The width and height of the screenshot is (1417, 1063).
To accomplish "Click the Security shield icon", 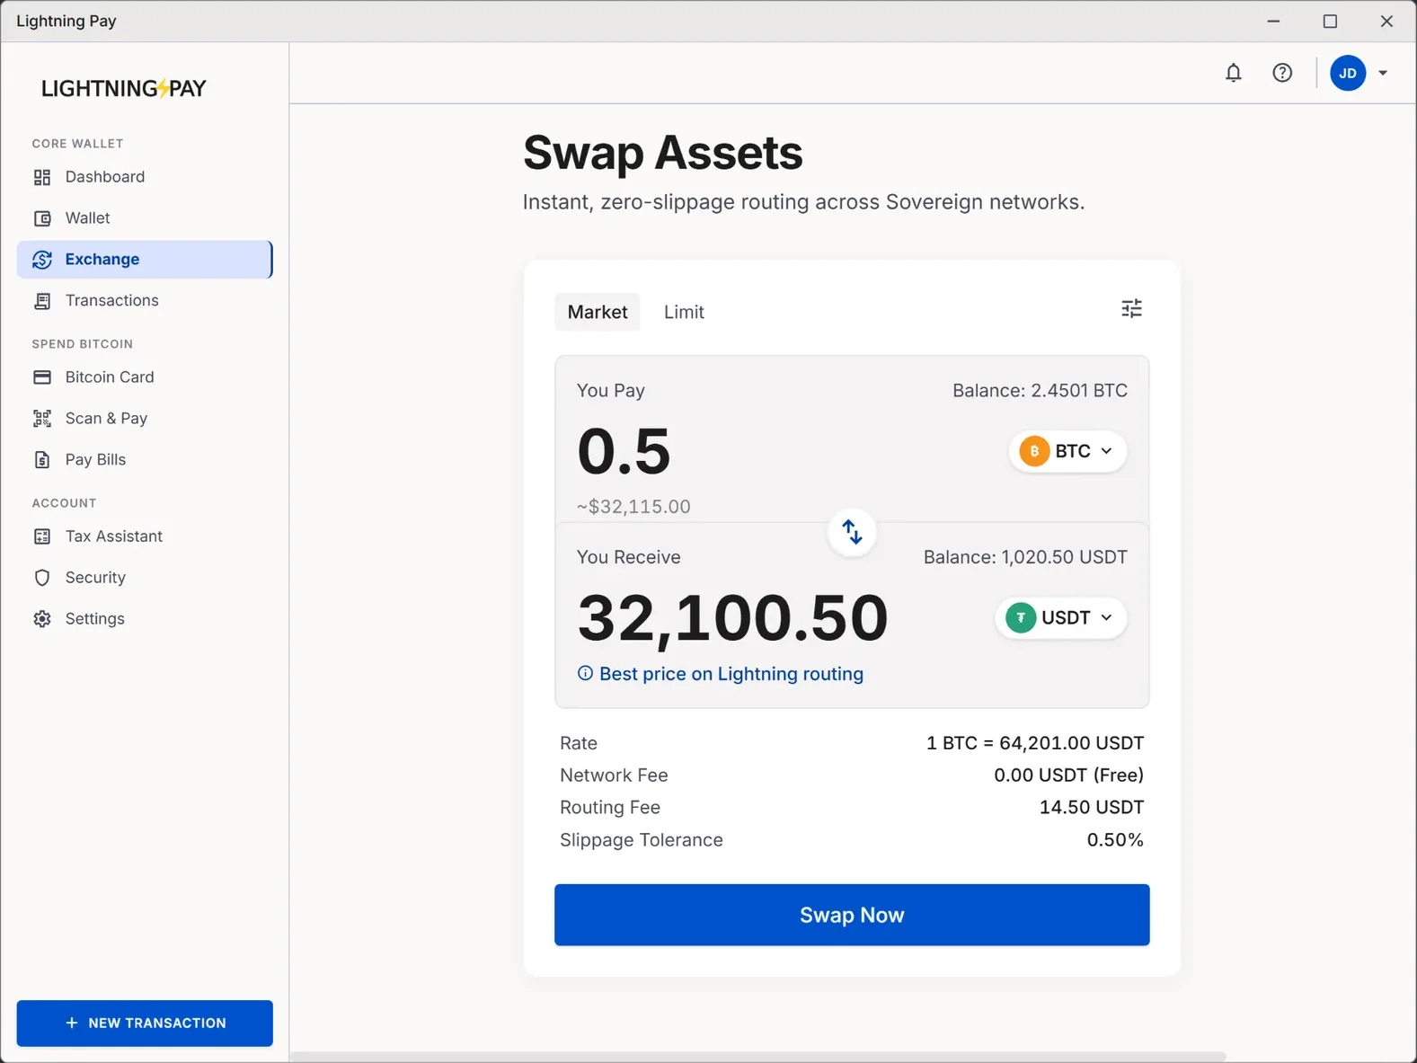I will point(42,578).
